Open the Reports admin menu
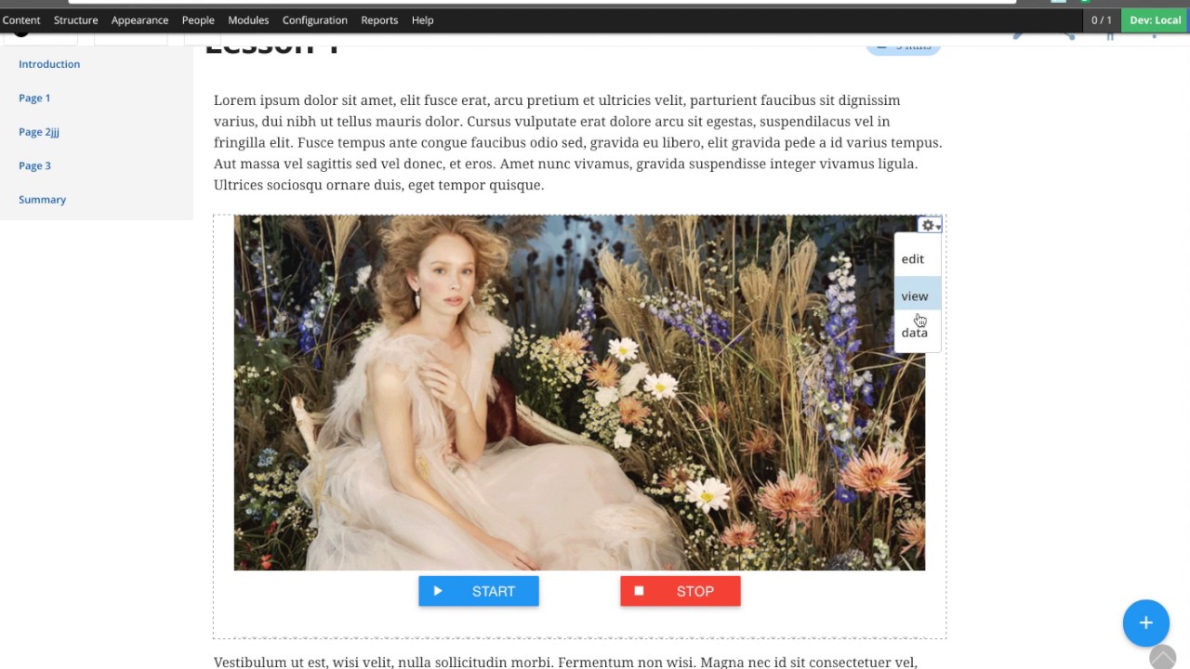The width and height of the screenshot is (1190, 669). tap(379, 20)
